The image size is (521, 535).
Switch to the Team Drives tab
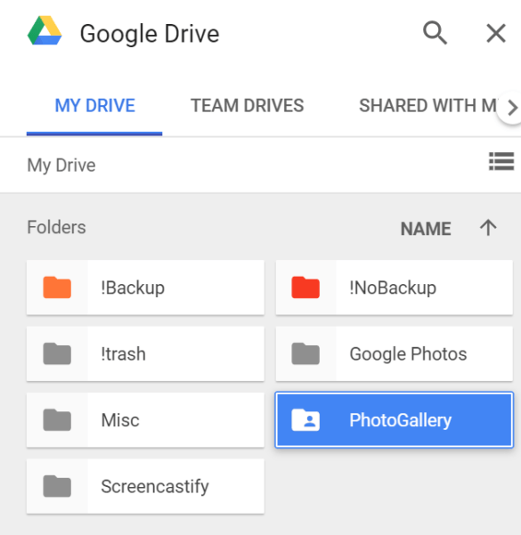pos(247,105)
